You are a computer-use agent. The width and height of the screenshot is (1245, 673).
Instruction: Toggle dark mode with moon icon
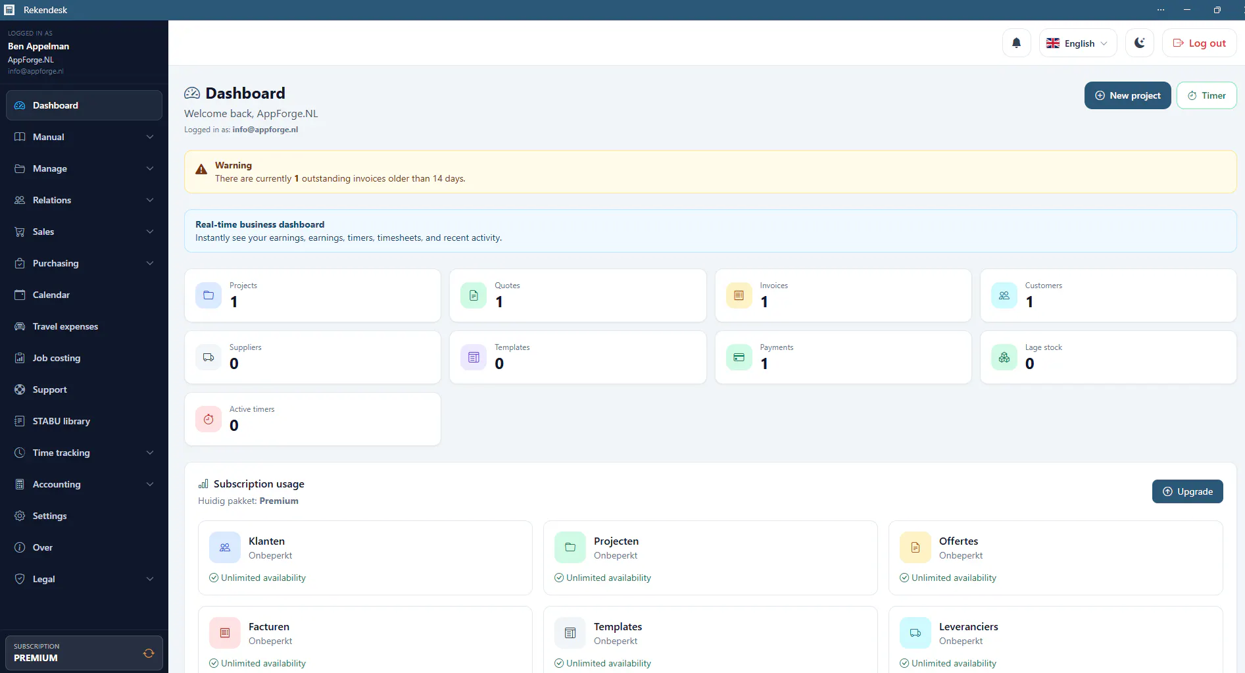1140,43
